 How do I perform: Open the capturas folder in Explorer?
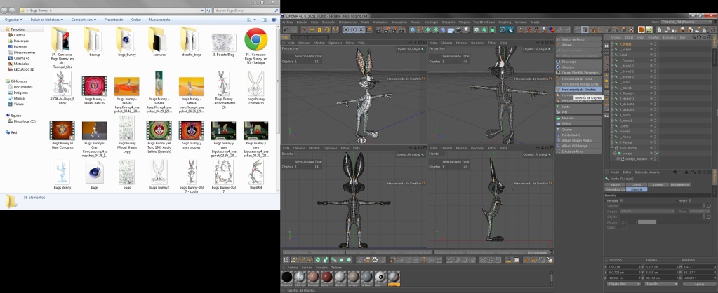(158, 41)
